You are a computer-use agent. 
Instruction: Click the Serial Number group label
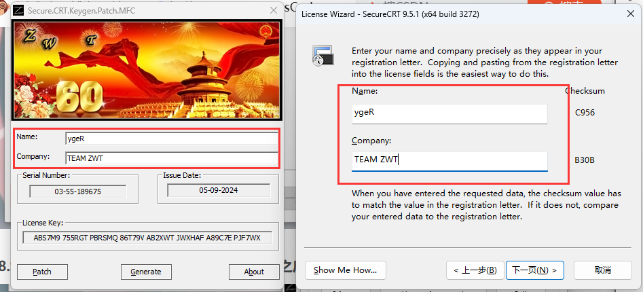[46, 175]
